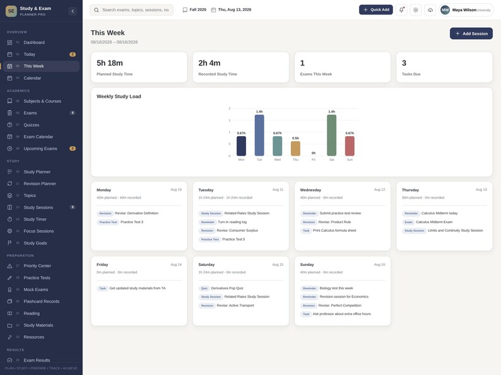Click the Thu, Aug 13, 2026 date
This screenshot has height=375, width=501.
click(x=231, y=9)
